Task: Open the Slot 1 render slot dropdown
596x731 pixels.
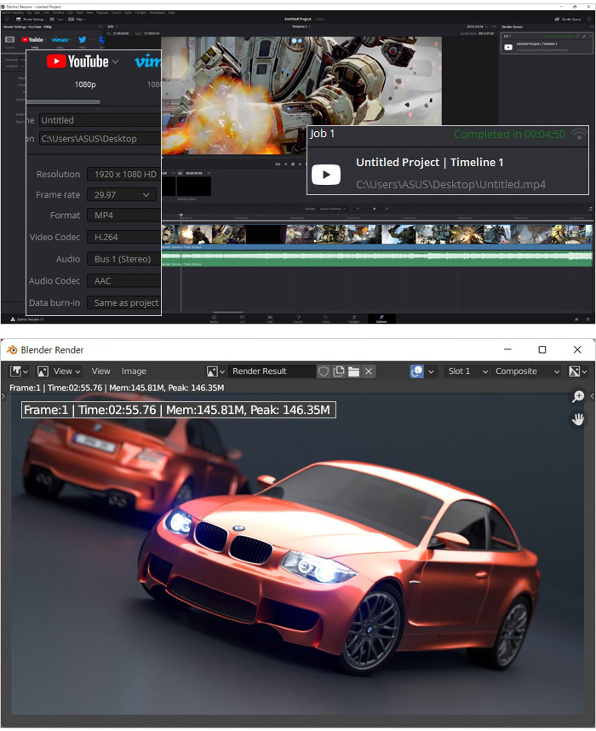Action: 467,371
